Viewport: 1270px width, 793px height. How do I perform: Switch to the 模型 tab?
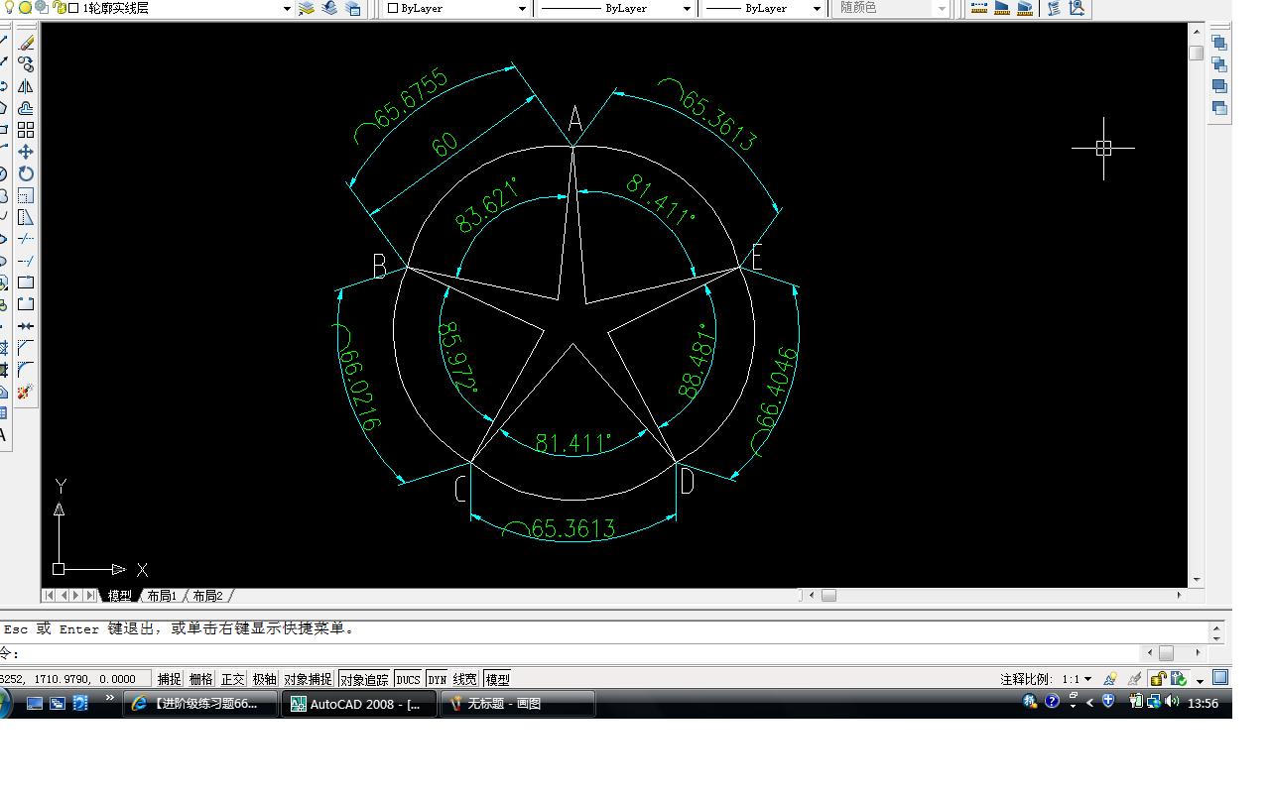(x=120, y=596)
